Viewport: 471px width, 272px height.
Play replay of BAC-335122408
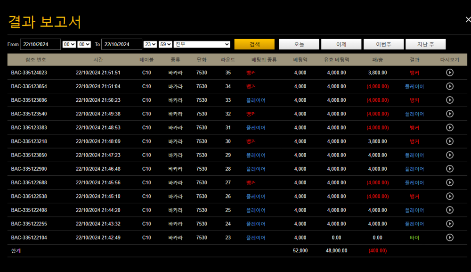point(449,210)
